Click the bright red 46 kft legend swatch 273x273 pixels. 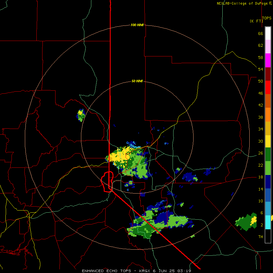pyautogui.click(x=268, y=87)
